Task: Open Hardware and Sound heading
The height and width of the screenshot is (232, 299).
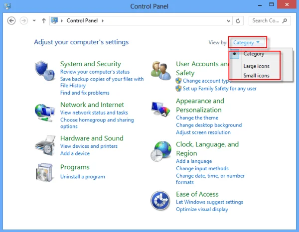Action: coord(92,138)
